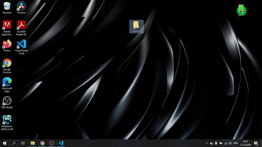Click the microphone tray icon
Screen dimensions: 262x147
point(216,143)
